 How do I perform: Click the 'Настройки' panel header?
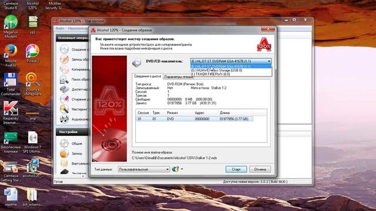[73, 132]
